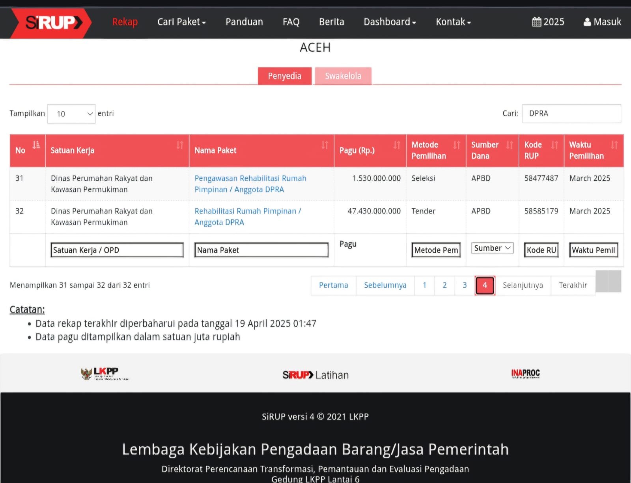Expand the Cari Paket dropdown menu

tap(181, 22)
